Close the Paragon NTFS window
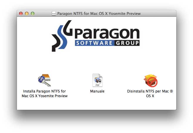 tap(21, 14)
